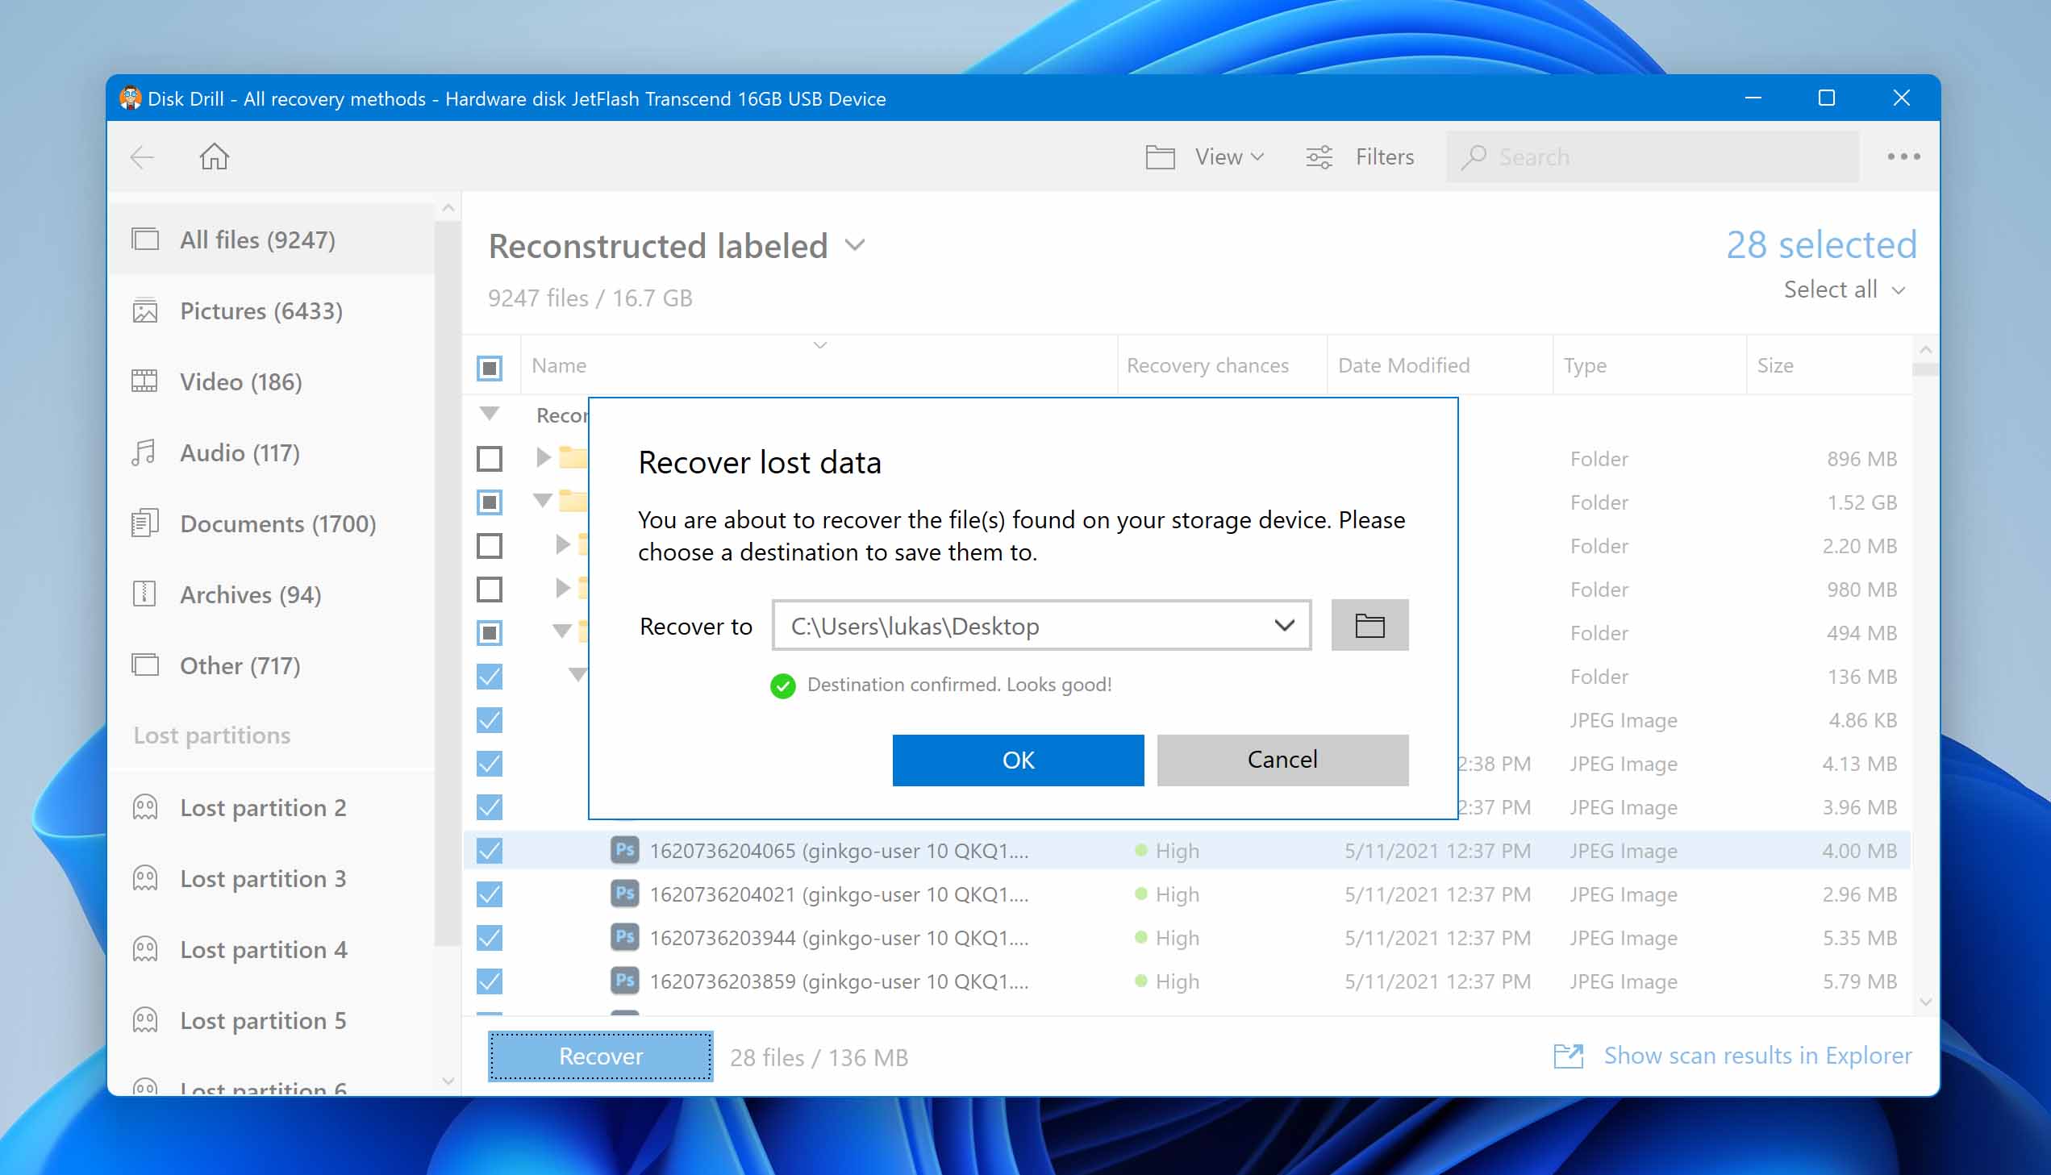Uncheck the 1620736204065 file checkbox
Image resolution: width=2051 pixels, height=1175 pixels.
[x=490, y=851]
